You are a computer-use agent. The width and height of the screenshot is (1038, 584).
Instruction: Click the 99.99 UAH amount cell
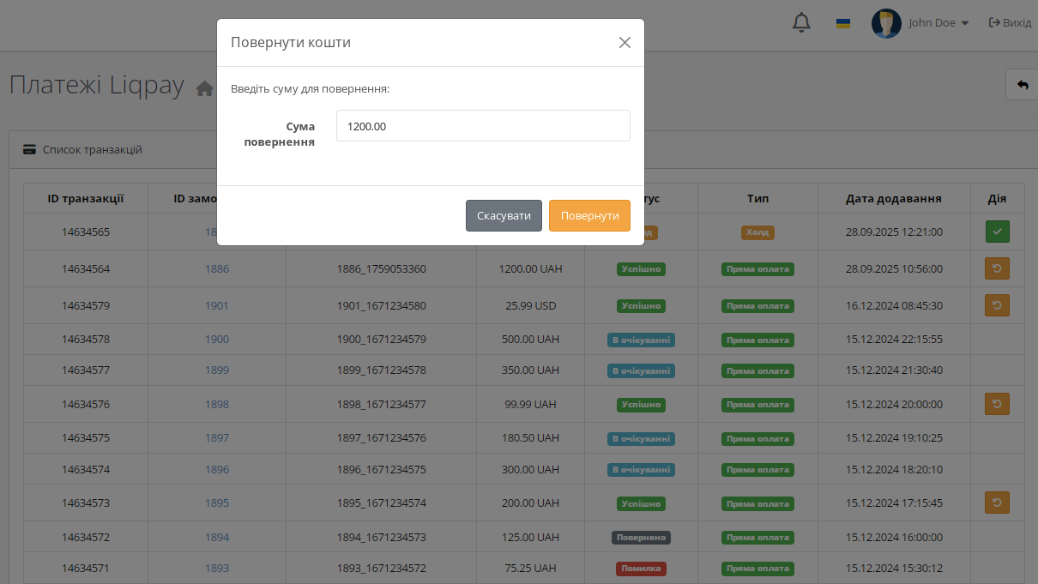coord(530,404)
